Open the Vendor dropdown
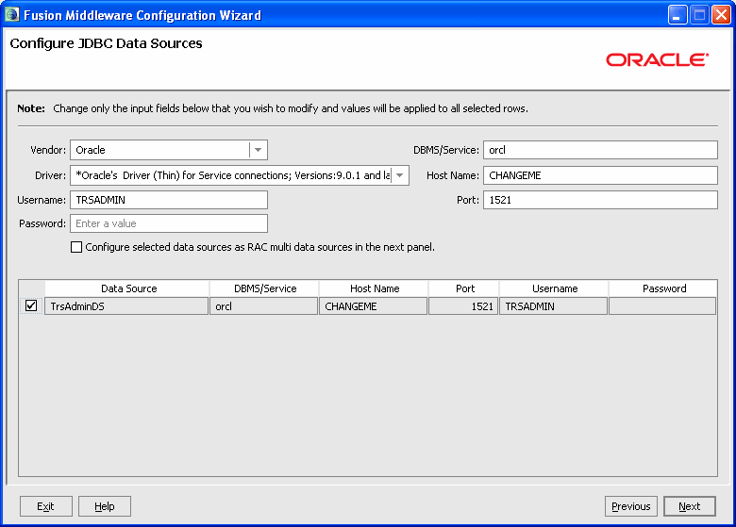The height and width of the screenshot is (527, 736). pyautogui.click(x=259, y=150)
